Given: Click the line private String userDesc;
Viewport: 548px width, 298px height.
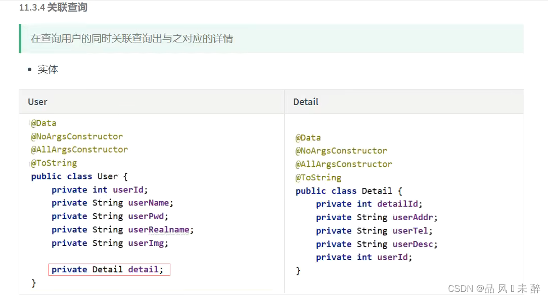Looking at the screenshot, I should coord(377,244).
